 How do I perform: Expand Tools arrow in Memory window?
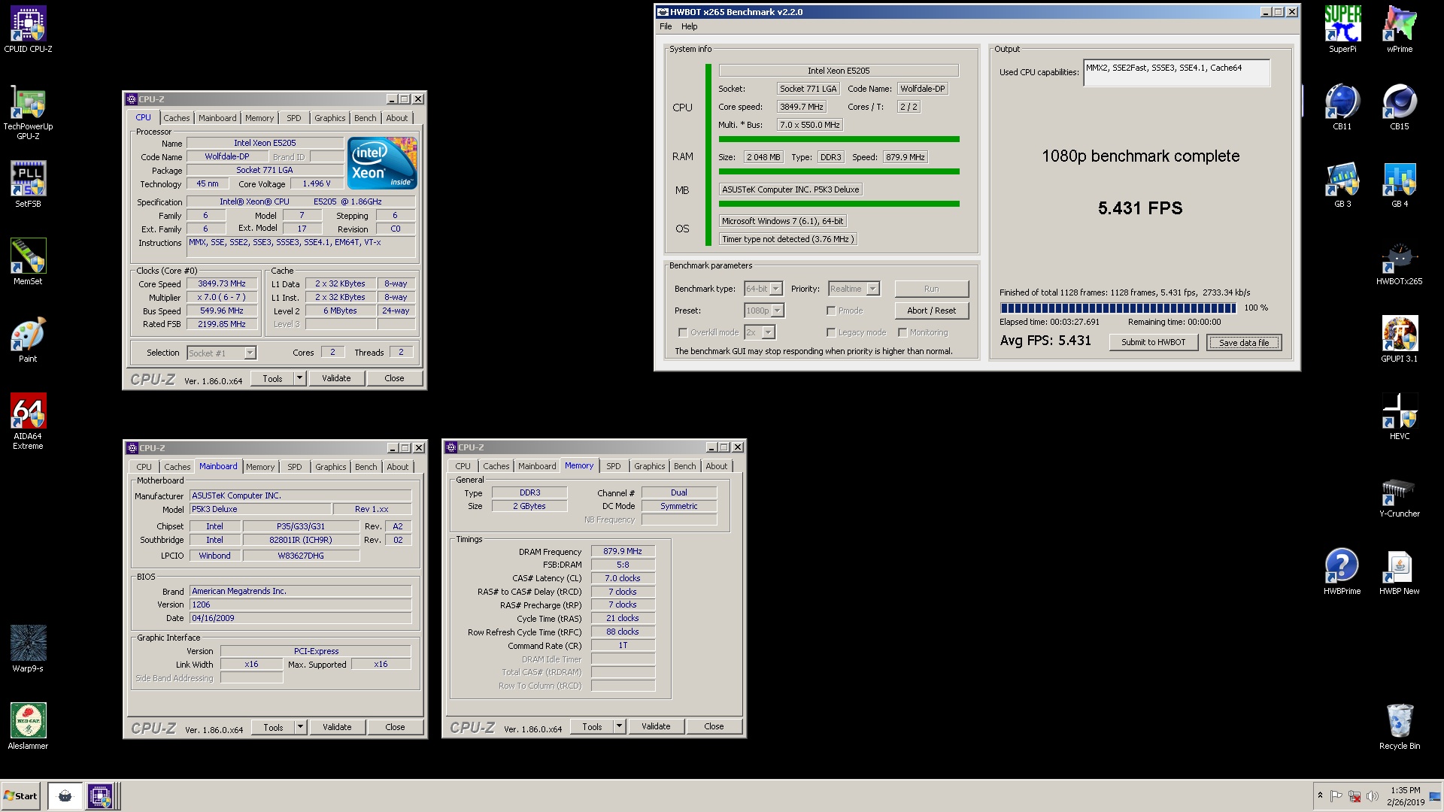tap(619, 726)
